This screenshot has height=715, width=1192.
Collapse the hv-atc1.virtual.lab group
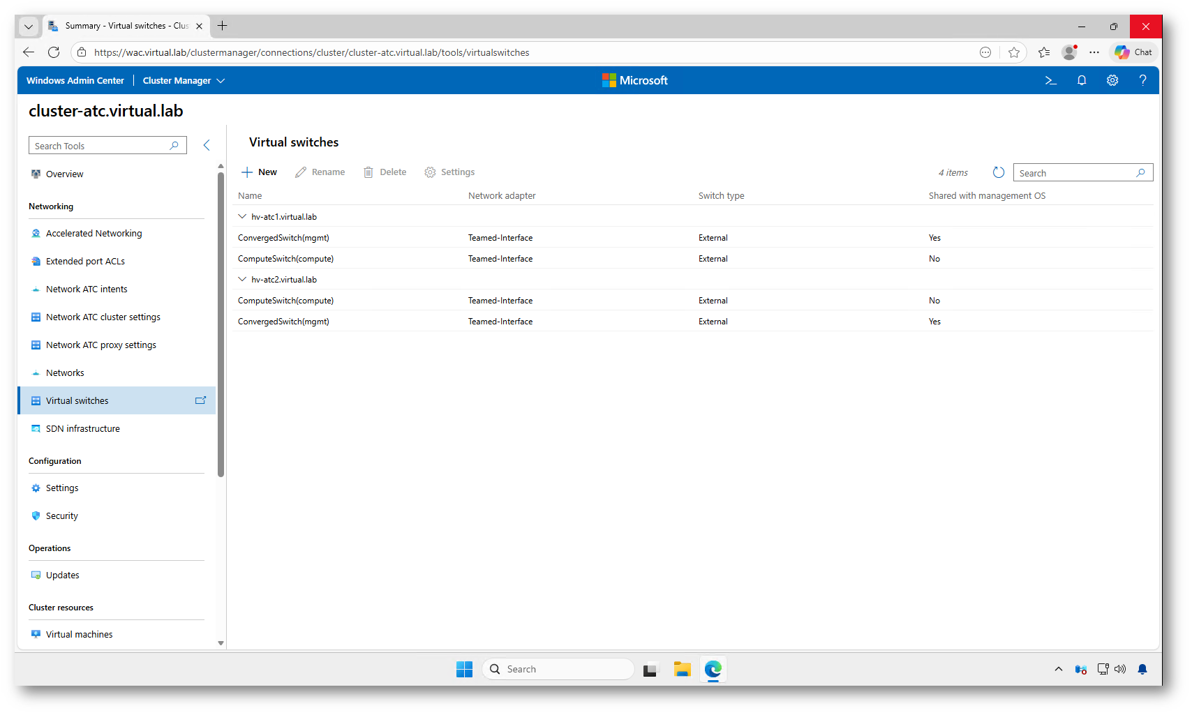[242, 217]
